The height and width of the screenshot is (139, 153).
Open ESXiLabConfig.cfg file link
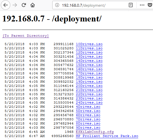click(95, 132)
